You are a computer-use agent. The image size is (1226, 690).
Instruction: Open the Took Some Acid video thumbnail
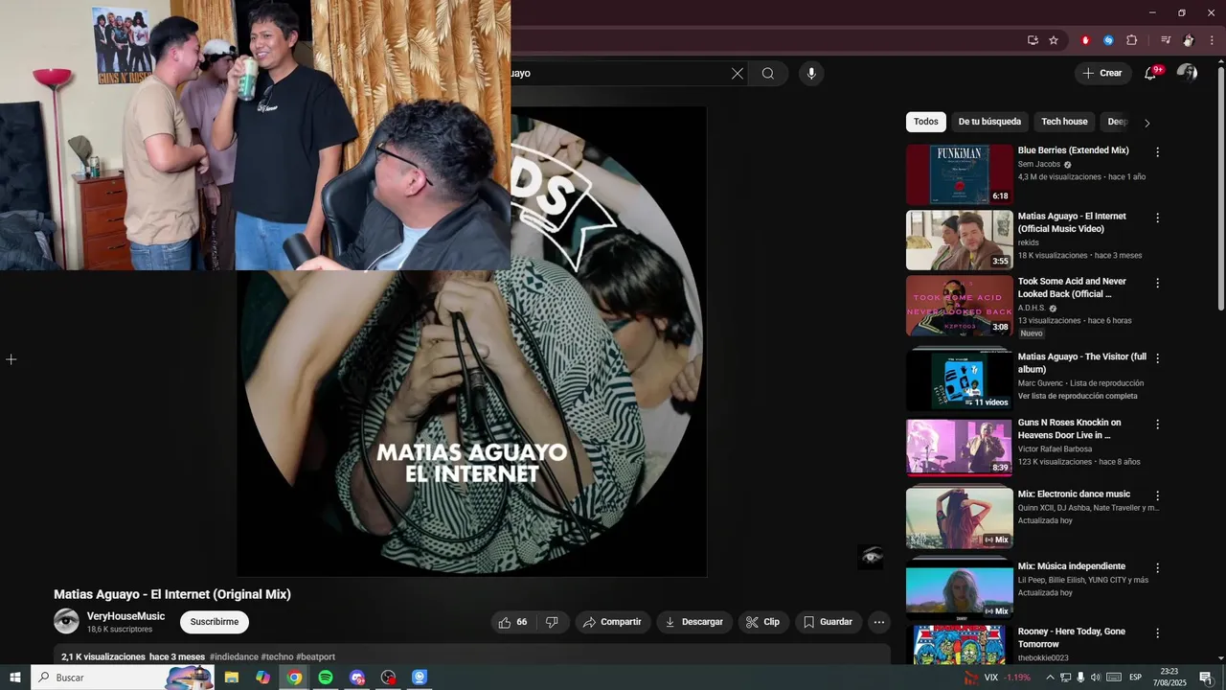coord(959,306)
